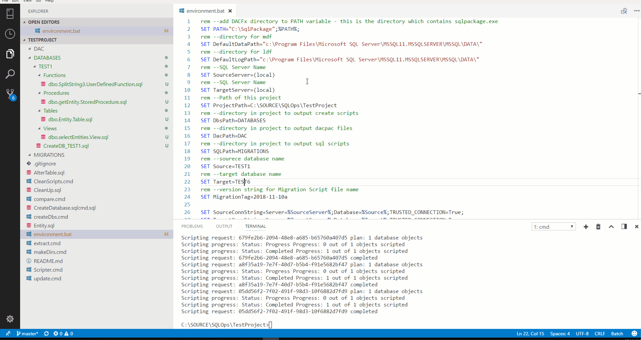The image size is (641, 340).
Task: Collapse the OPEN EDITORS section
Action: coord(97,22)
